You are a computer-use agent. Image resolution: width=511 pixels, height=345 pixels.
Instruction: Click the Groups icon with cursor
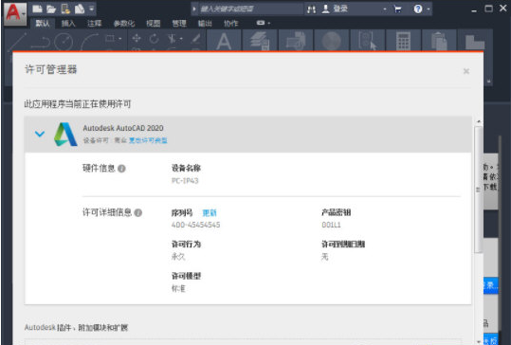coord(367,41)
